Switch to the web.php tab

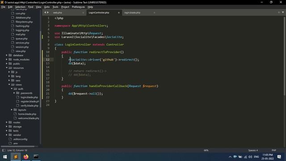(x=58, y=13)
